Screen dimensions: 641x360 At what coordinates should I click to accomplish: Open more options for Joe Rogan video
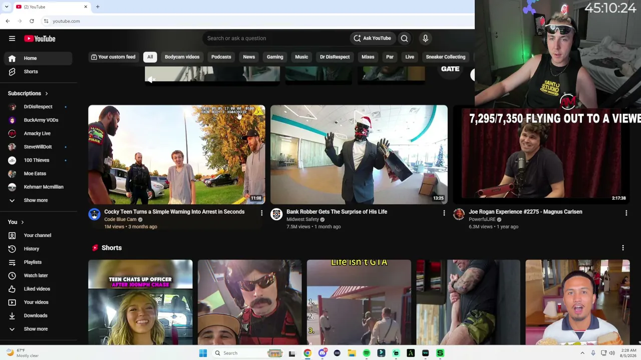point(626,213)
